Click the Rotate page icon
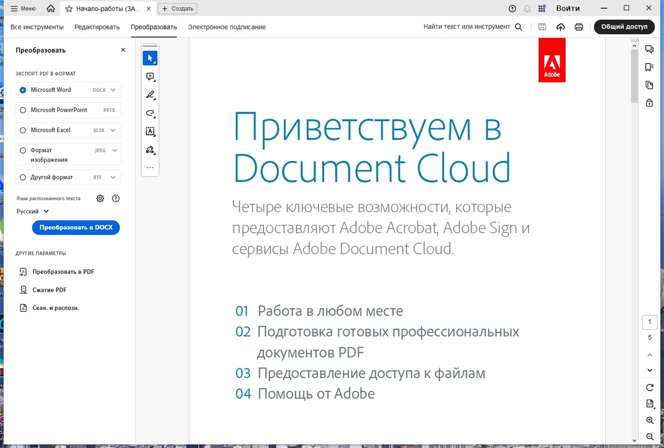 click(x=650, y=388)
